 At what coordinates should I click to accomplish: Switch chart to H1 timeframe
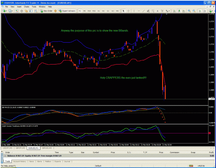[x=98, y=11]
